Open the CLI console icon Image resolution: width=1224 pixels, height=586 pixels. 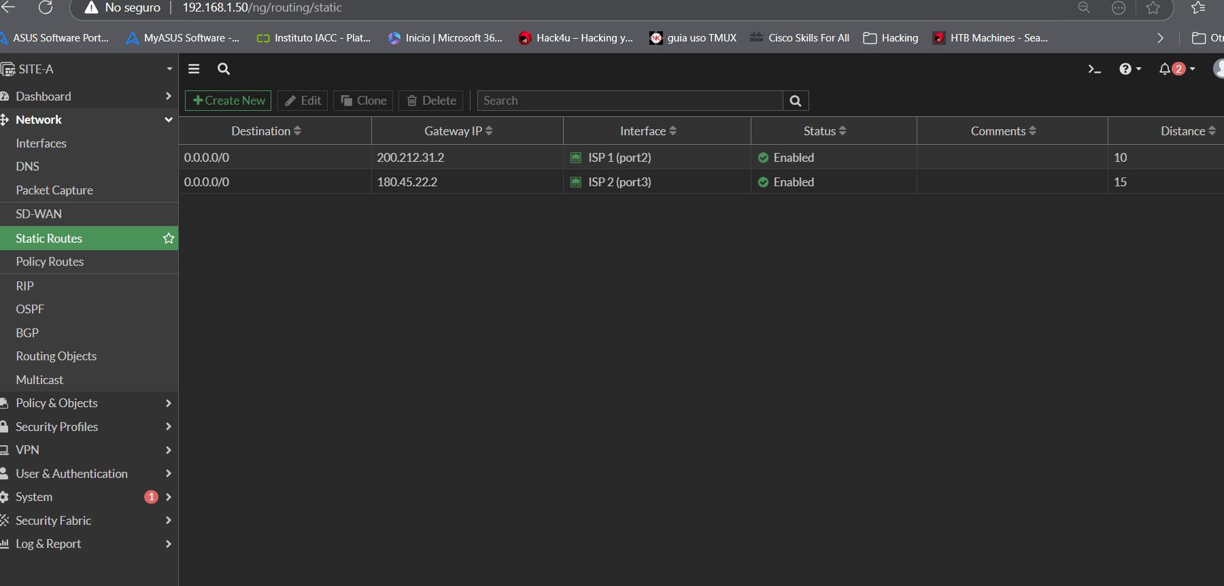(1094, 69)
